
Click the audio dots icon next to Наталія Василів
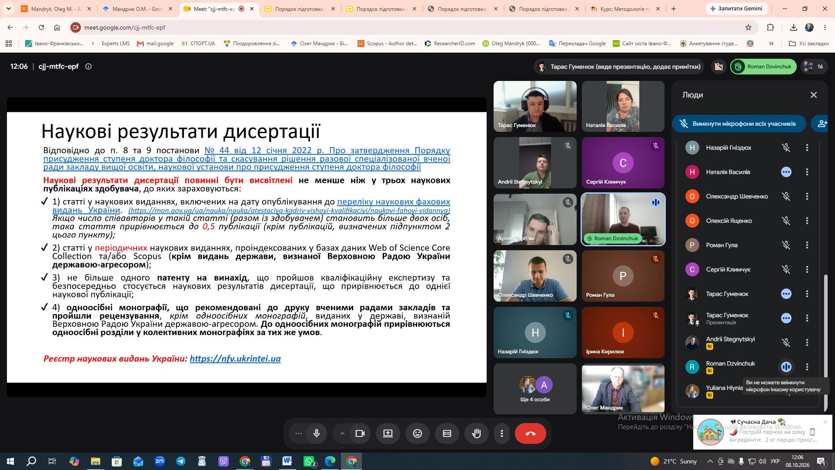[786, 172]
